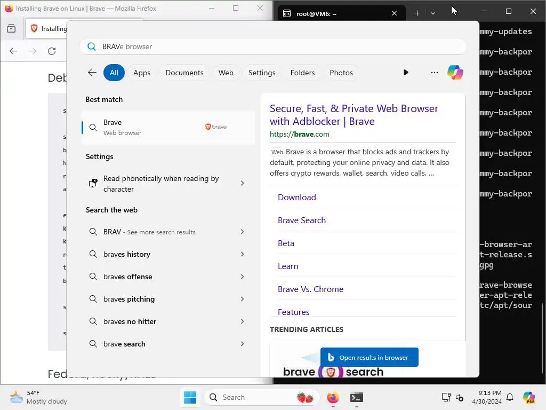Expand Read phonetically setting chevron
This screenshot has height=410, width=546.
click(x=243, y=183)
